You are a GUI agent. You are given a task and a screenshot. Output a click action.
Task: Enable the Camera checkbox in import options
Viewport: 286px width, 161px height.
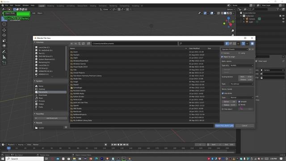[x=222, y=53]
